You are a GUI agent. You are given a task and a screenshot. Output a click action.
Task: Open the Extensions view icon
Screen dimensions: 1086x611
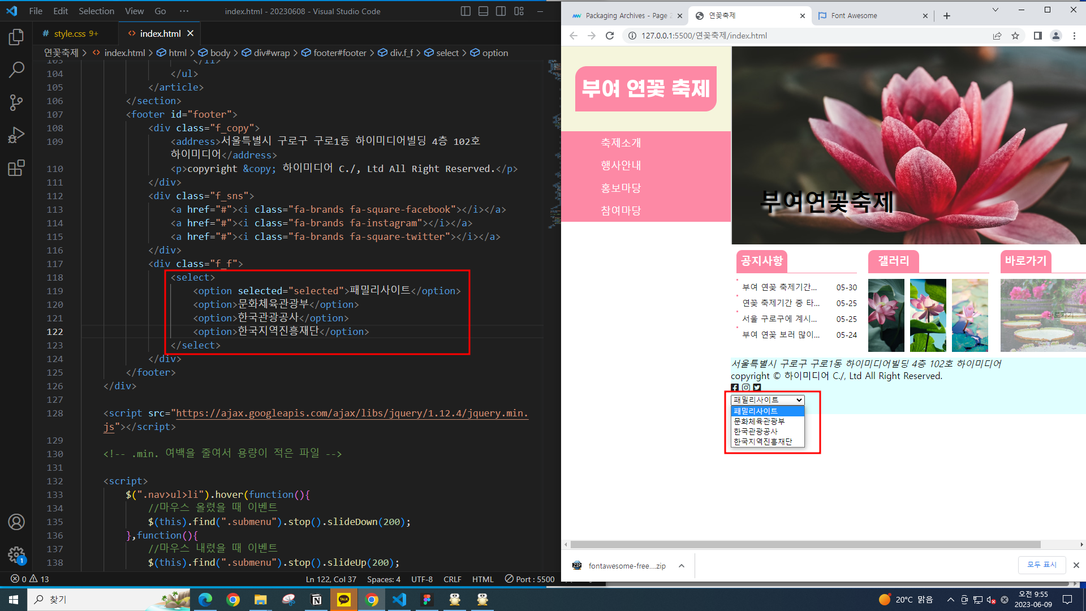(16, 168)
